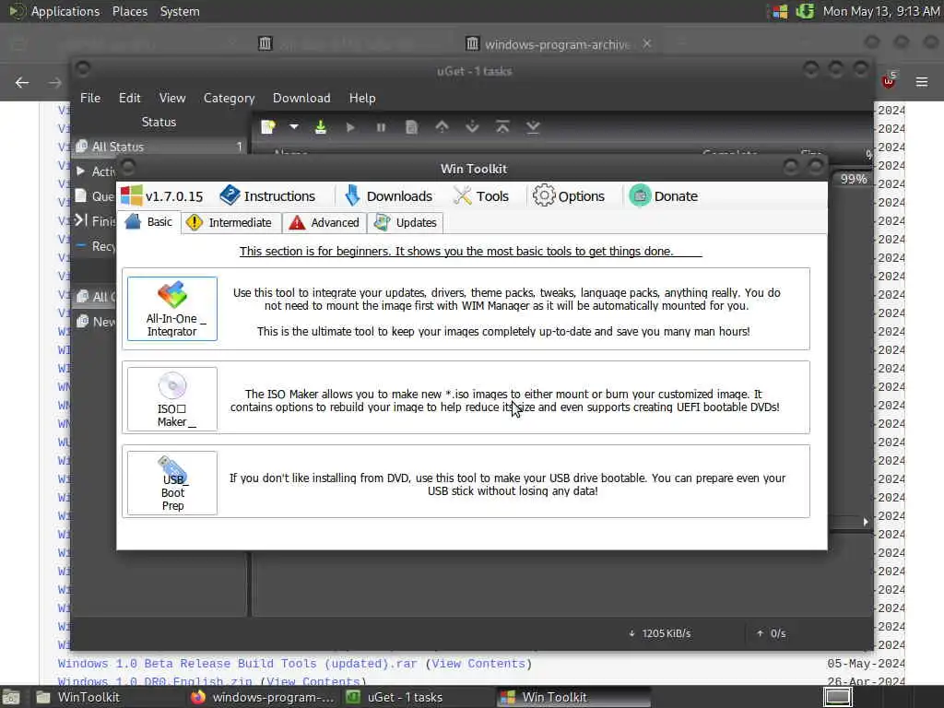The width and height of the screenshot is (944, 708).
Task: Open the All-In-One Integrator tool
Action: (x=172, y=309)
